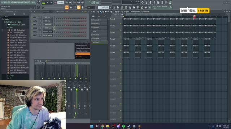Mute Track 1 using its green light
Screen dimensions: 231x129
(121, 24)
